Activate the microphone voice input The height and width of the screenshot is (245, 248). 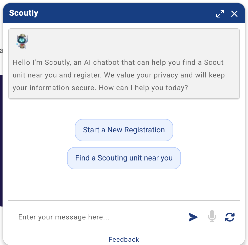coord(212,217)
